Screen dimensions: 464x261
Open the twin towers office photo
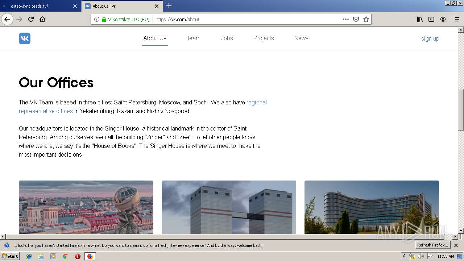click(x=229, y=207)
